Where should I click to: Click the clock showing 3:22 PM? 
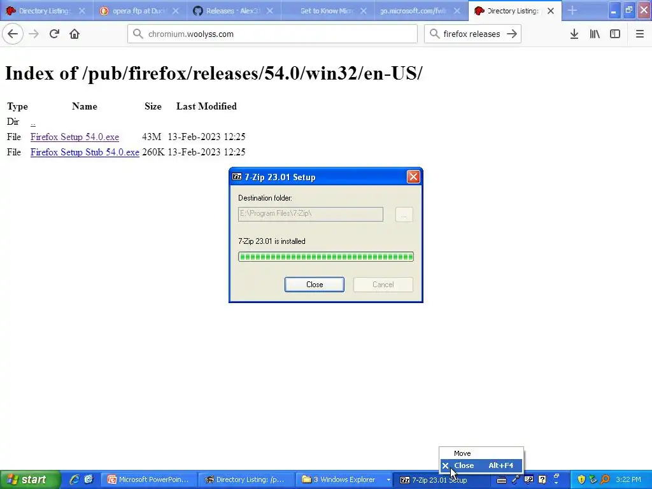point(628,479)
